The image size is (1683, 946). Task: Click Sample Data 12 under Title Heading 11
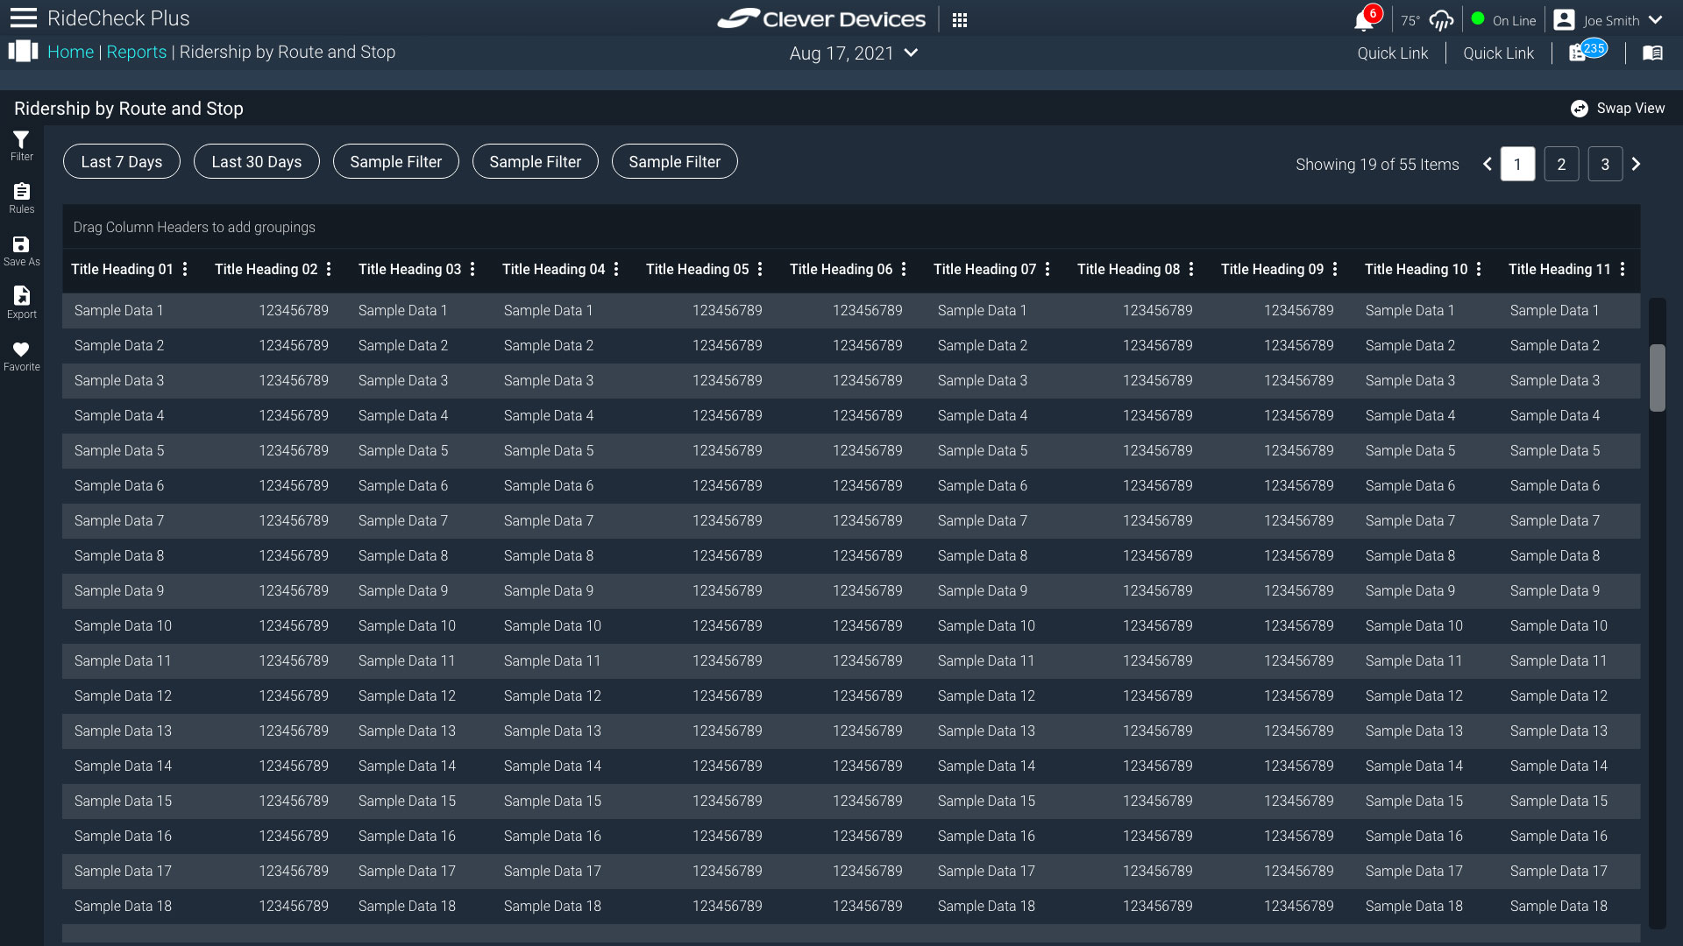point(1559,696)
